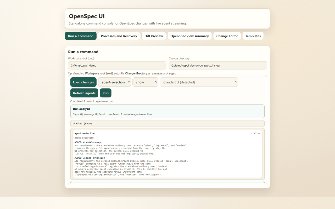The width and height of the screenshot is (335, 209).
Task: Click the Load changes button
Action: pyautogui.click(x=83, y=82)
